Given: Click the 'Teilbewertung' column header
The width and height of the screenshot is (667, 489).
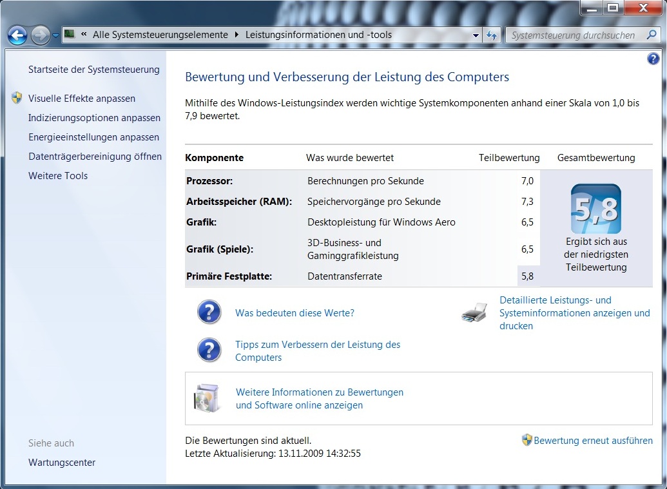Looking at the screenshot, I should click(x=509, y=158).
